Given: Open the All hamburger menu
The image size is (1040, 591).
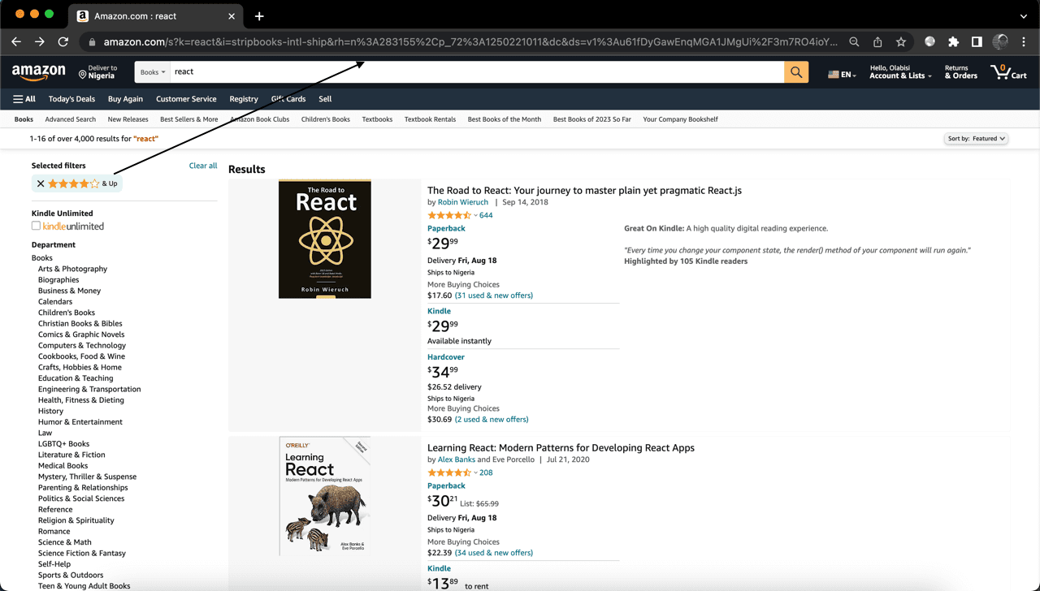Looking at the screenshot, I should click(x=24, y=99).
